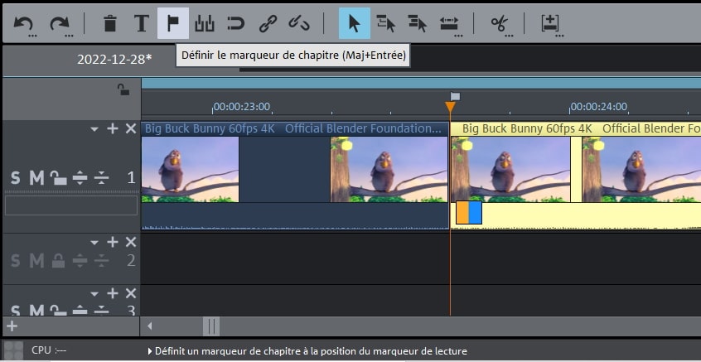Click the first thumbnail in yellow clip
This screenshot has width=701, height=362.
[510, 169]
